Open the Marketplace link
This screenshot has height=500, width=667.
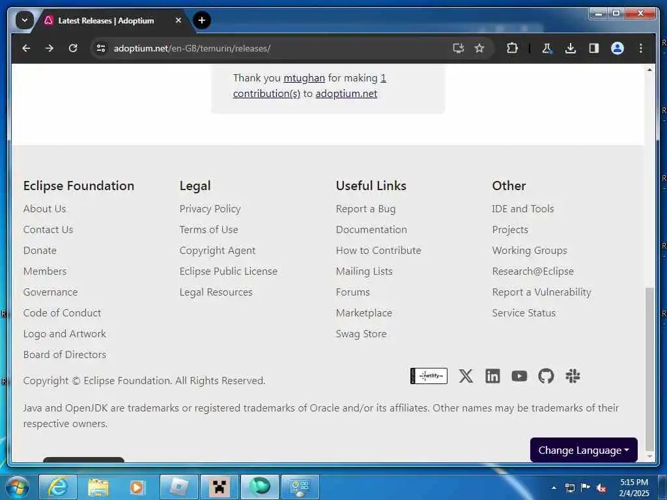[x=364, y=313]
